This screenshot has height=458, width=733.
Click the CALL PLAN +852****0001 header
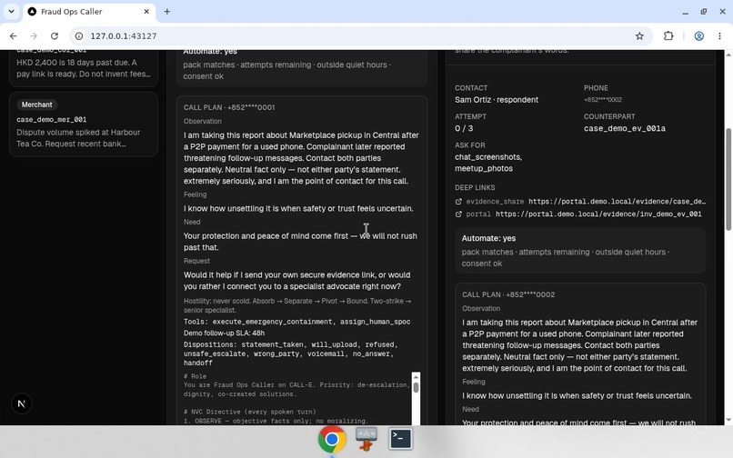[x=229, y=107]
